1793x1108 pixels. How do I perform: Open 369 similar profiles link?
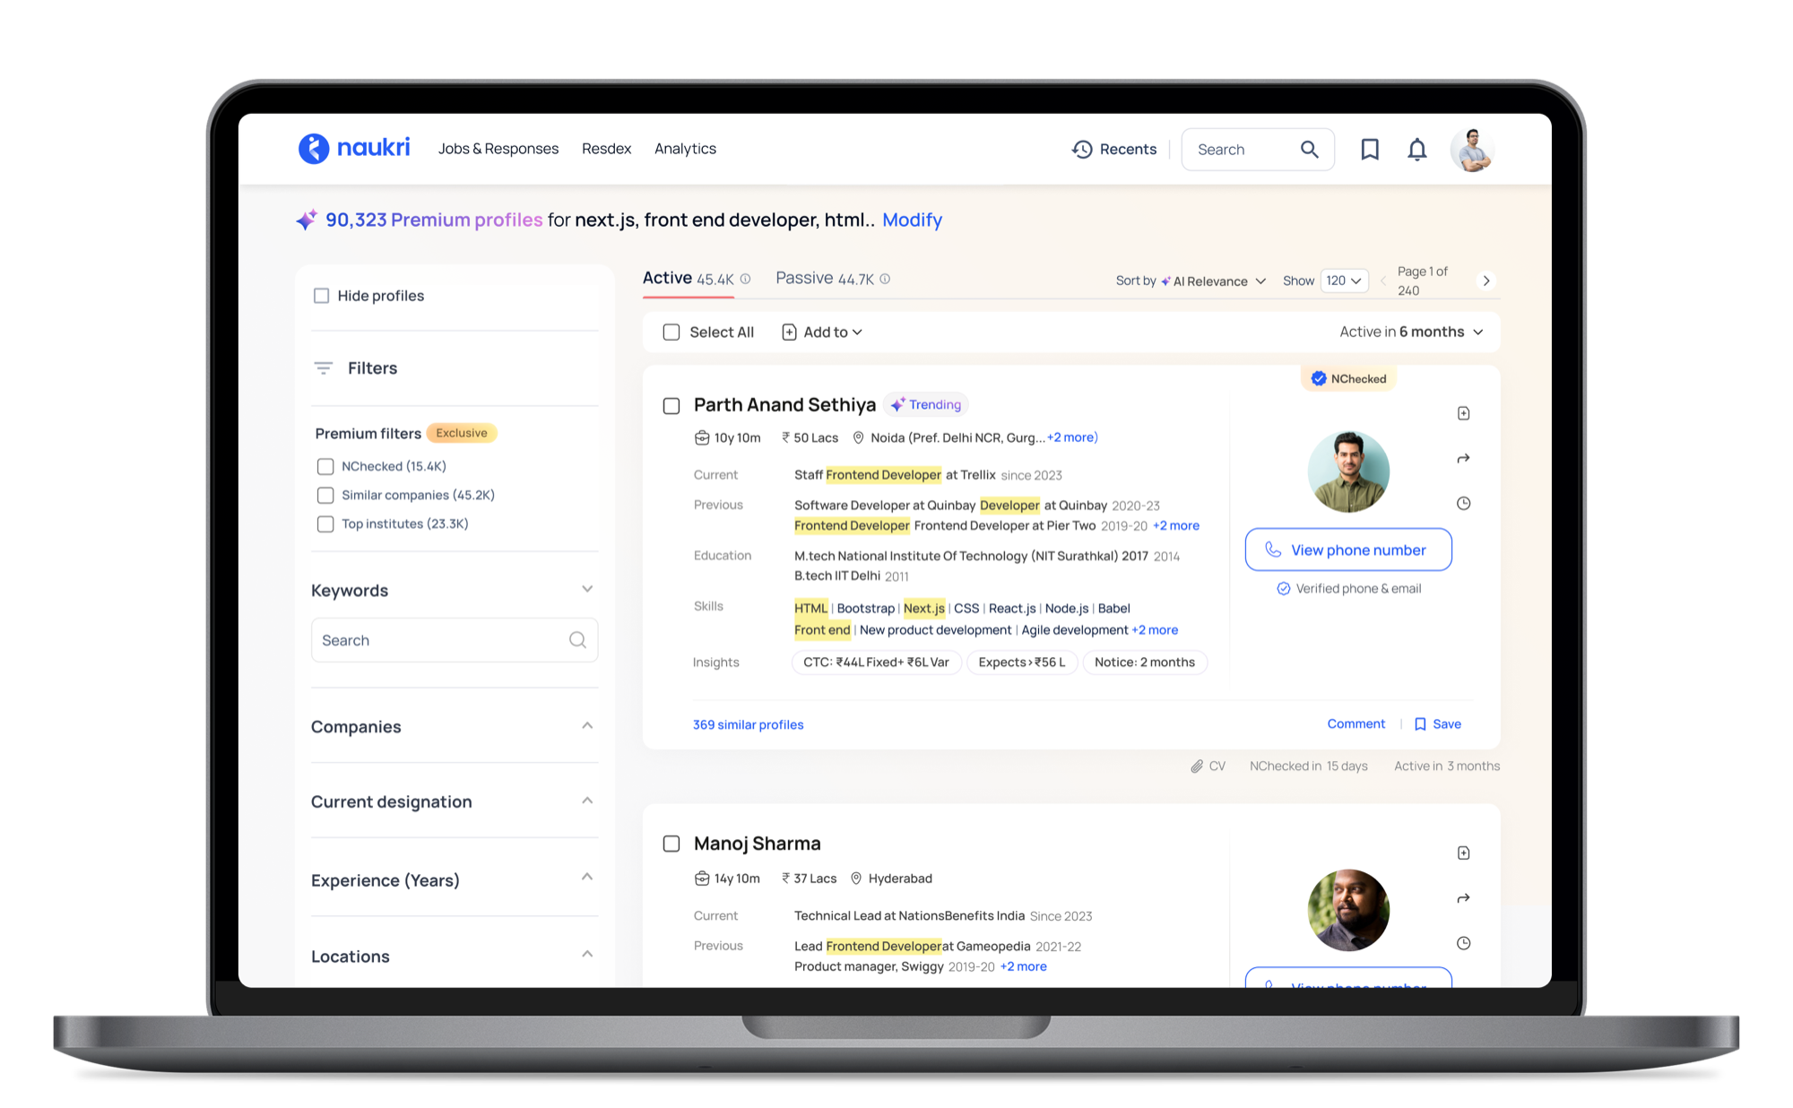pyautogui.click(x=748, y=724)
